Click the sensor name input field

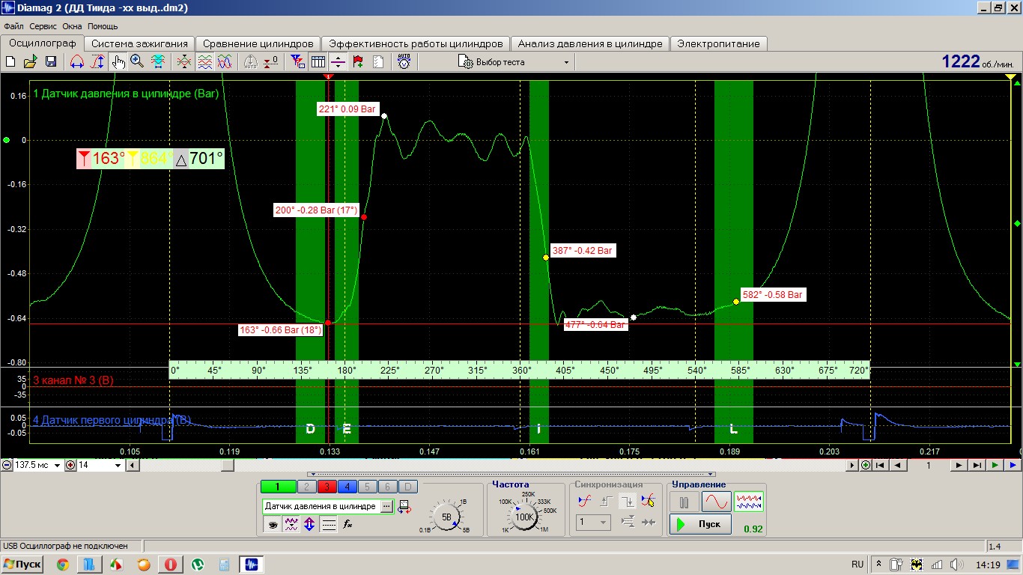(321, 506)
